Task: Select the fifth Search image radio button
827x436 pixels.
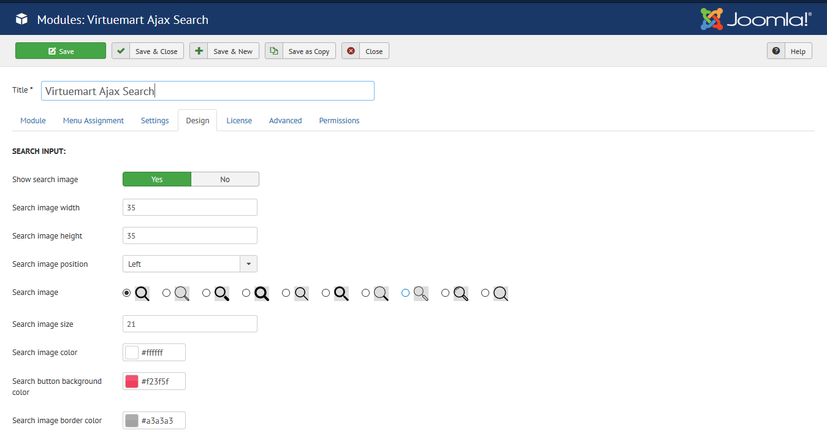Action: click(x=286, y=293)
